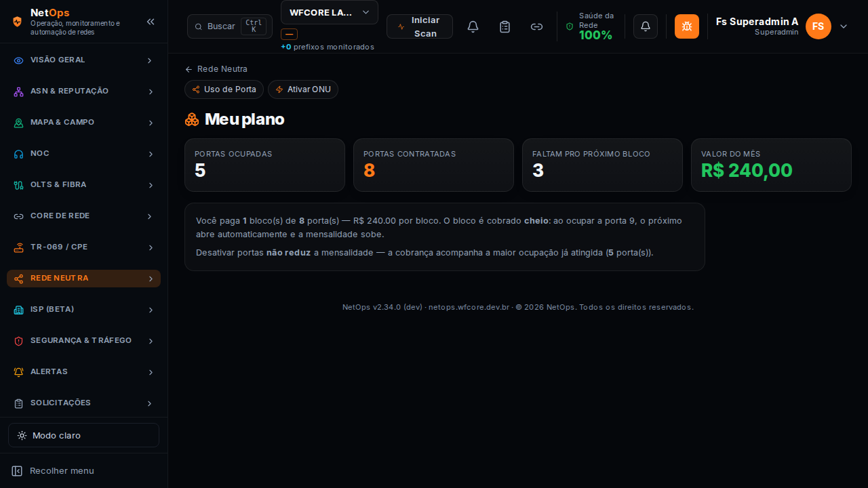Click the Alertas bell icon in sidebar
The image size is (868, 488).
click(x=19, y=372)
